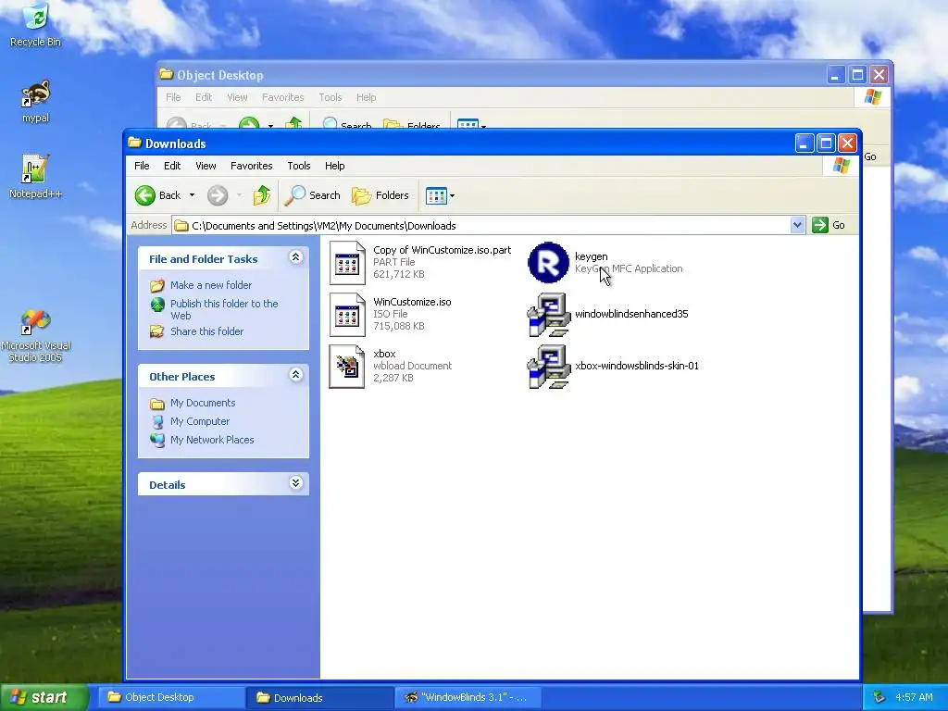Click the WinCustomize.iso file name
948x711 pixels.
click(x=412, y=302)
